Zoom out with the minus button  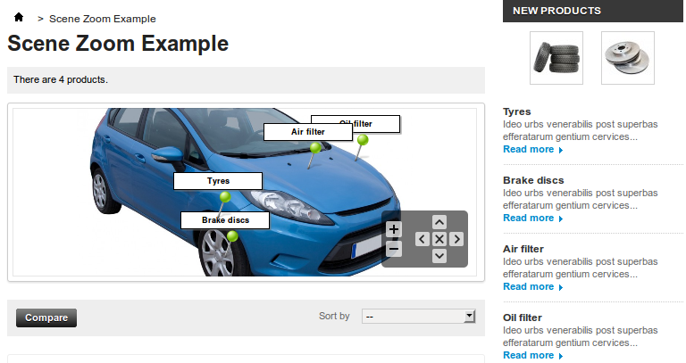pos(394,249)
